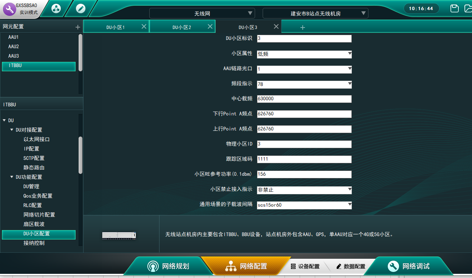Switch to the DU小区2 tab
This screenshot has width=472, height=278.
(x=182, y=27)
